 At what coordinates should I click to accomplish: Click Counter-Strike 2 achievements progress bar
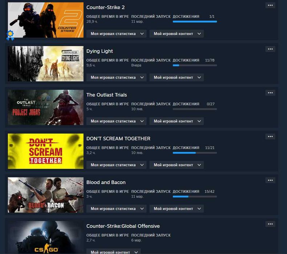point(195,21)
